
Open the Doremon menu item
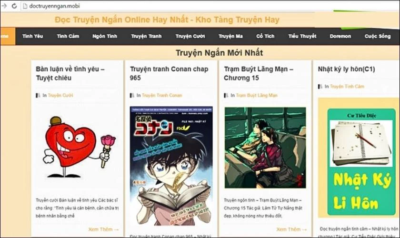pyautogui.click(x=340, y=36)
